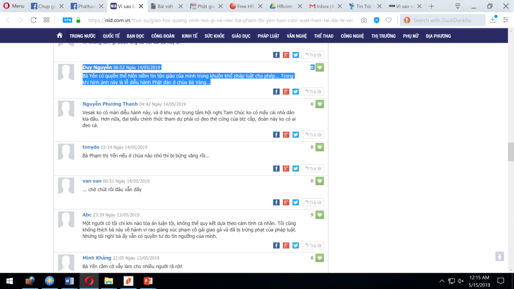Open the Opera Menu dropdown
The height and width of the screenshot is (289, 514).
coord(14,6)
